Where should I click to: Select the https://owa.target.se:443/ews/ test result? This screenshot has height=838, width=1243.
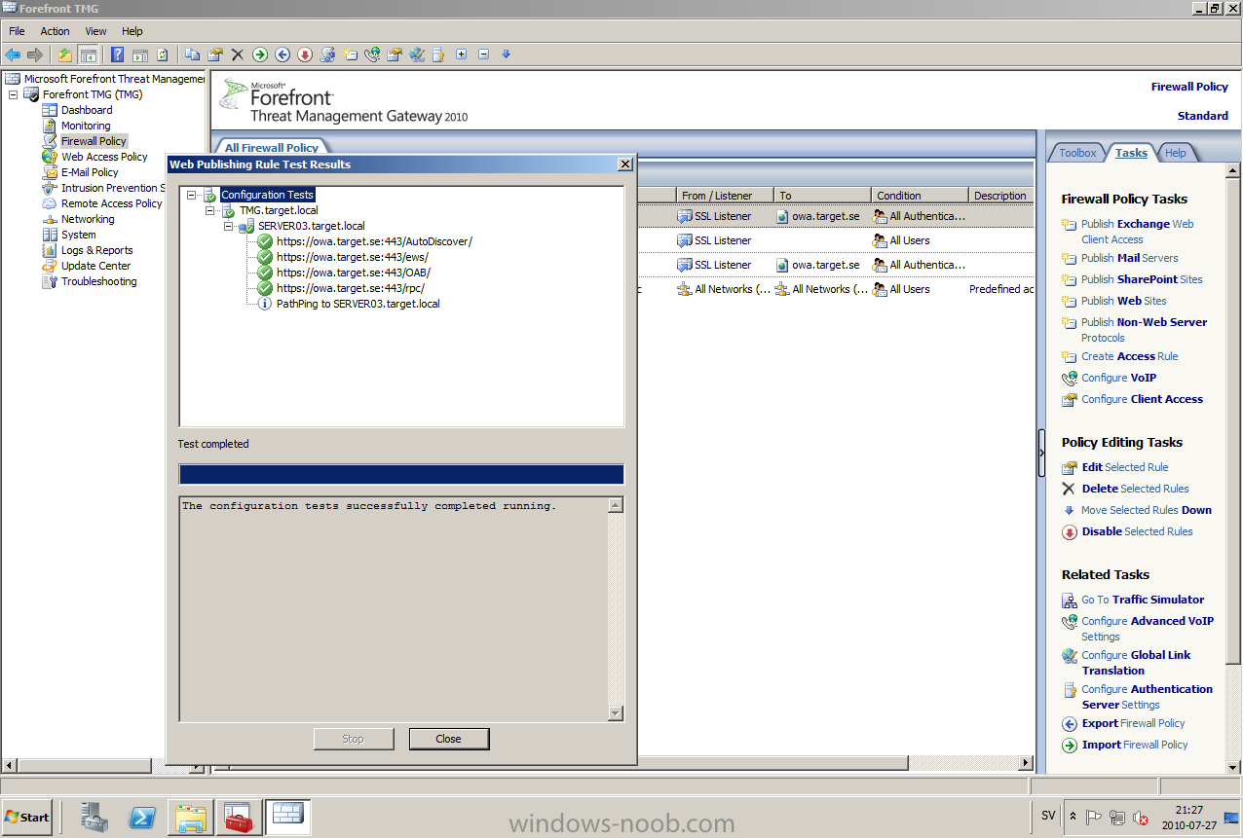coord(353,257)
